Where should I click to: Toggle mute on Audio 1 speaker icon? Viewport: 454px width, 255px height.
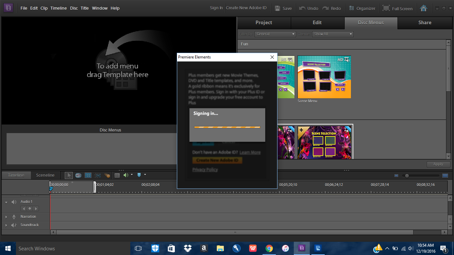coord(14,202)
